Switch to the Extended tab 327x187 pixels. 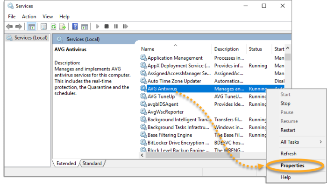point(66,163)
